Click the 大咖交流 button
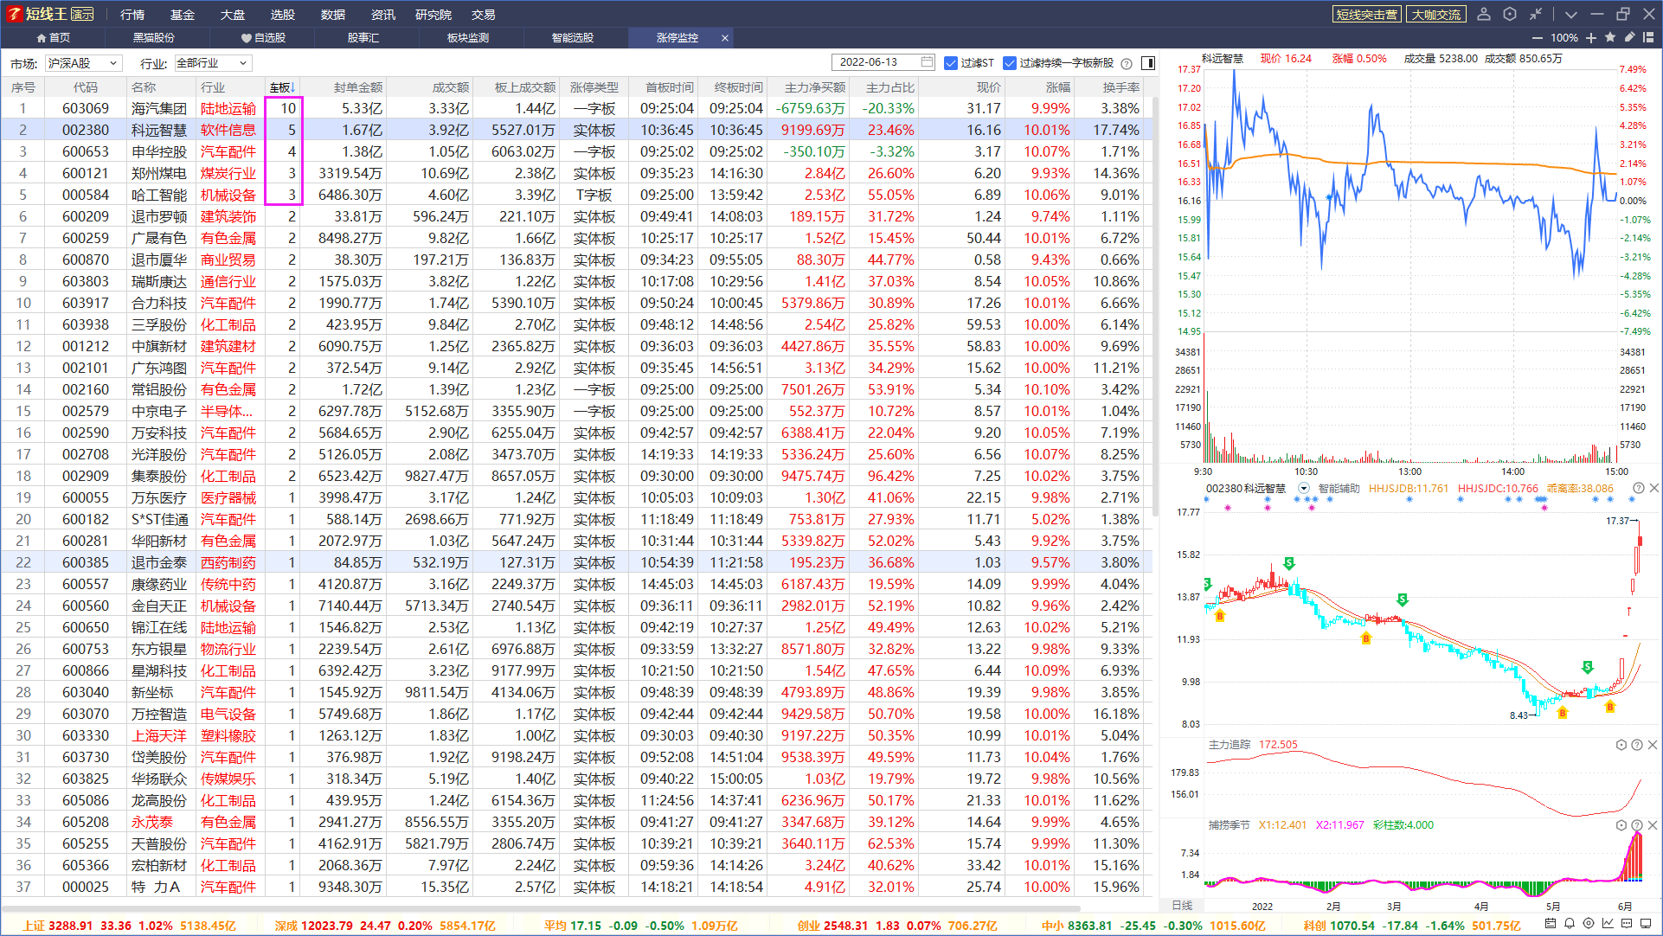Image resolution: width=1663 pixels, height=936 pixels. (x=1435, y=15)
